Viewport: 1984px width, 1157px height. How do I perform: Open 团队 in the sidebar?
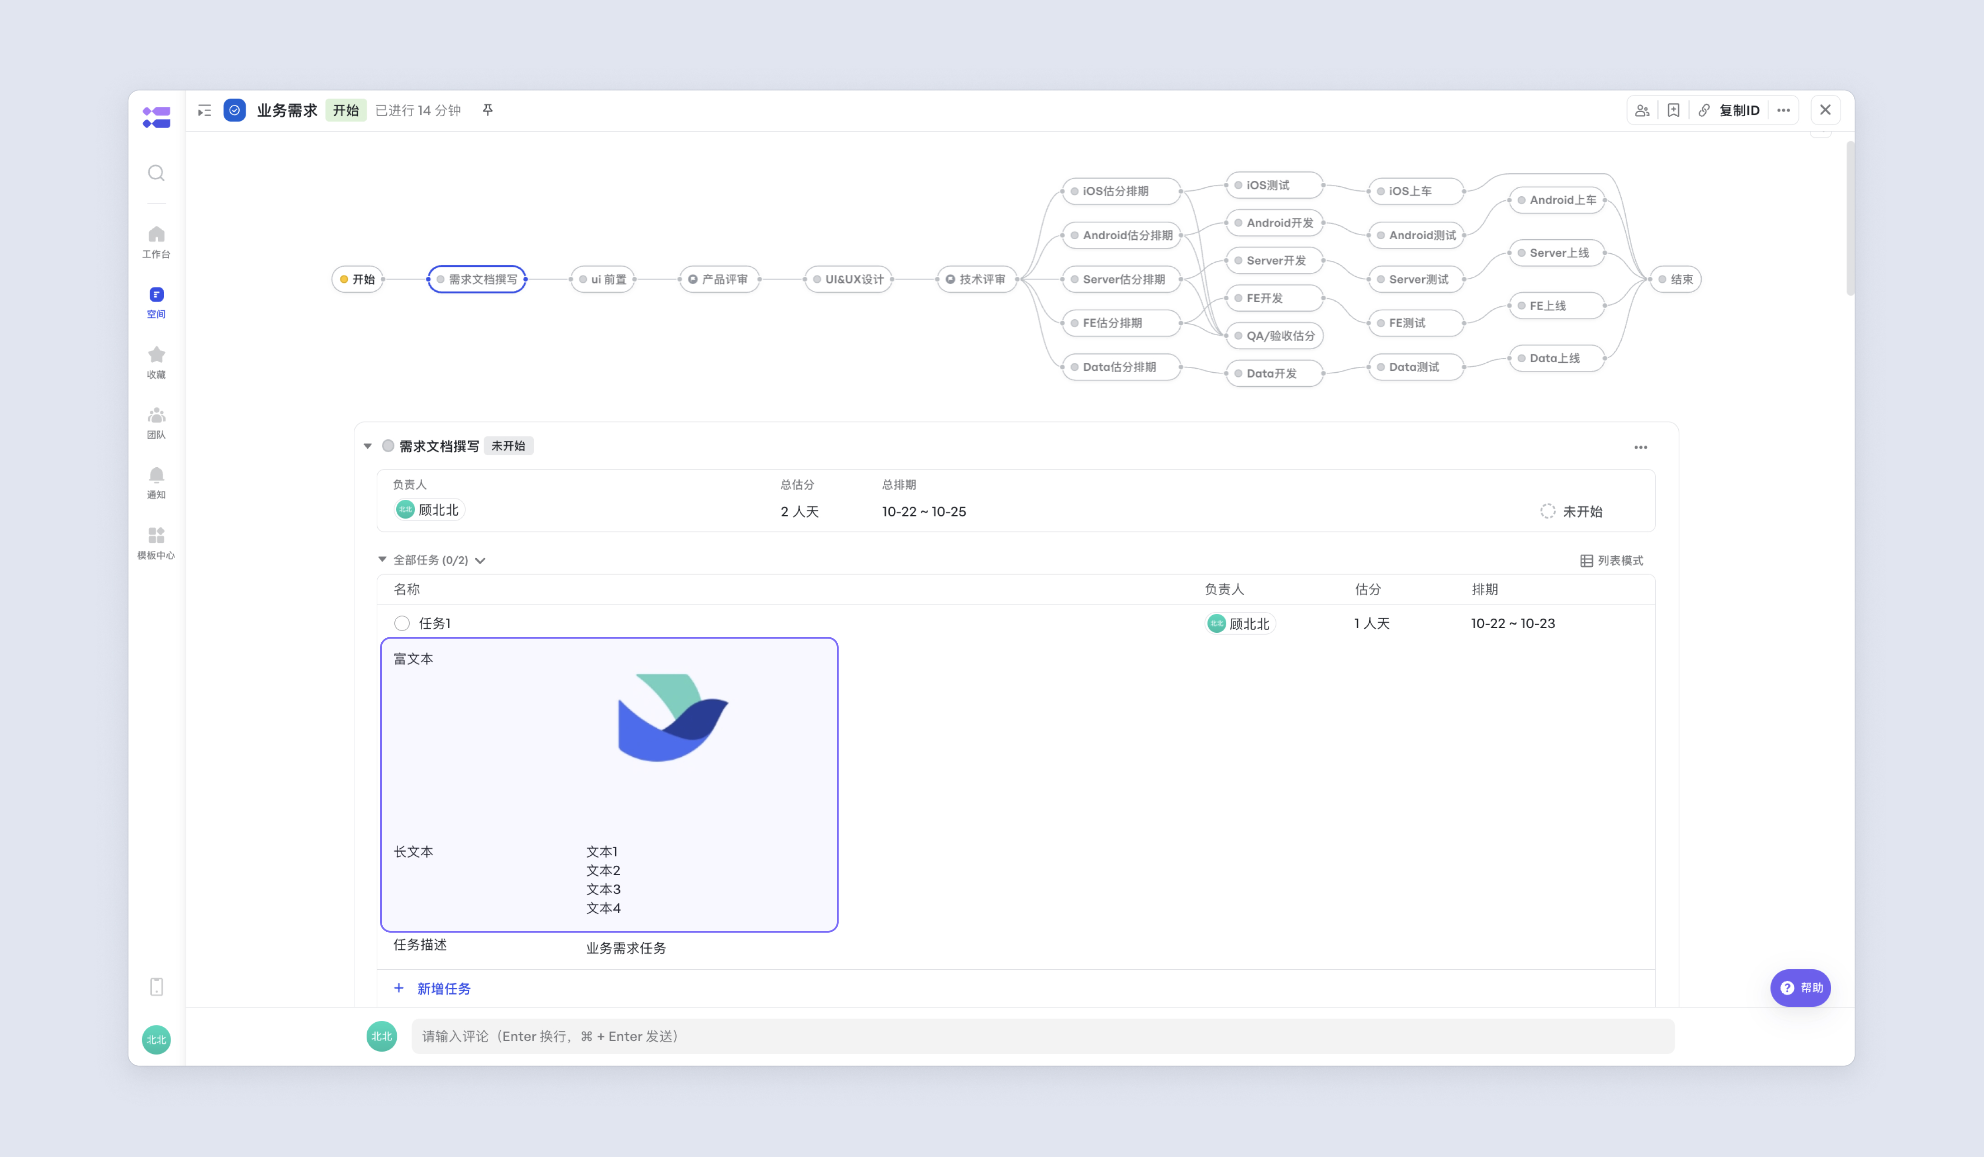[156, 422]
